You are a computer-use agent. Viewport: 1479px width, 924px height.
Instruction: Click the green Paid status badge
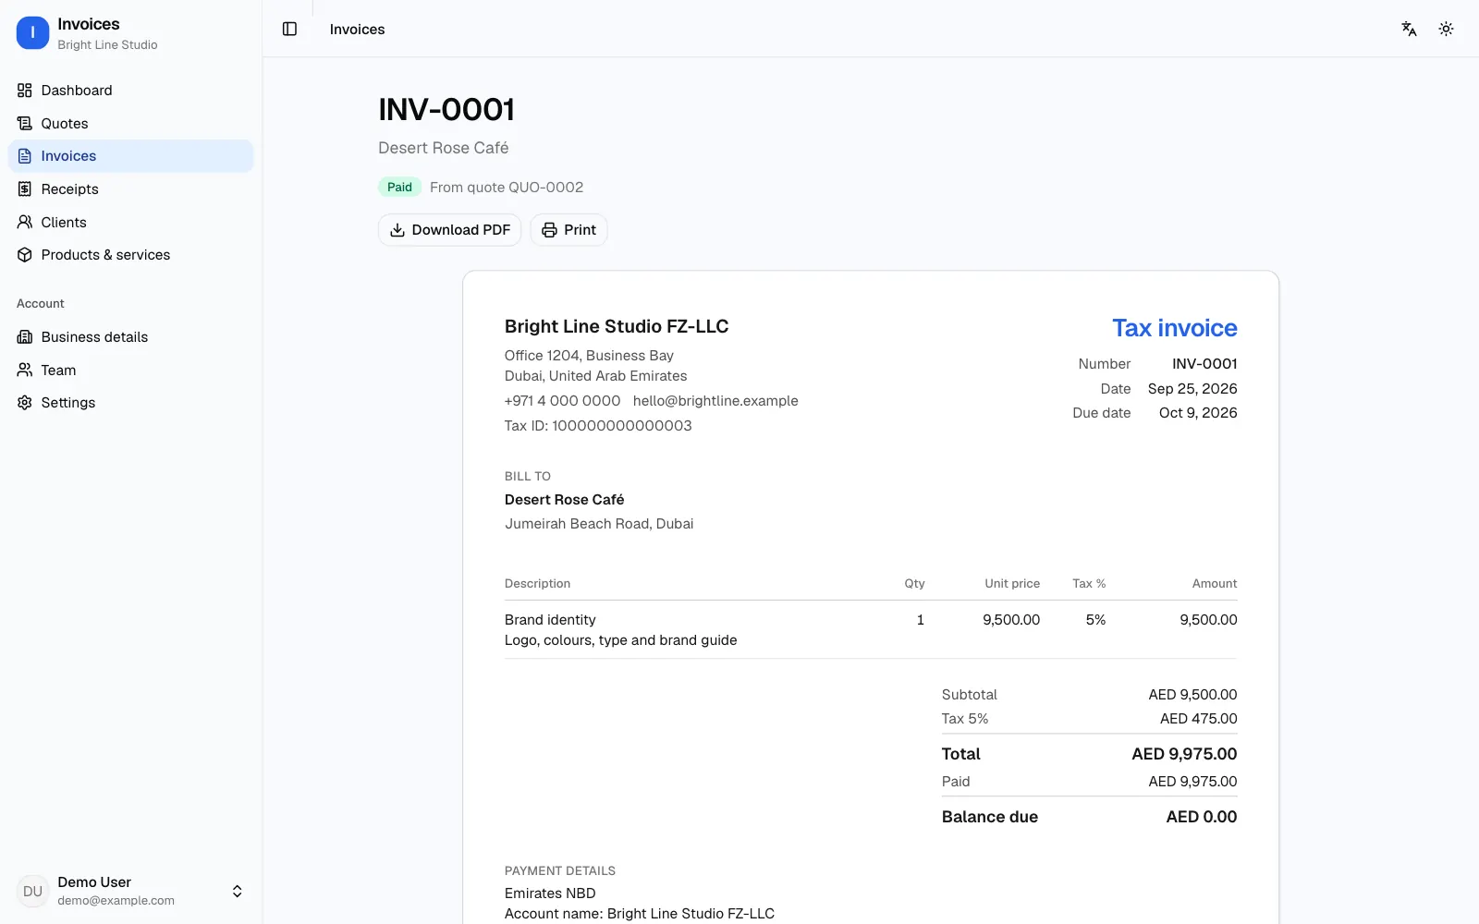(x=399, y=188)
